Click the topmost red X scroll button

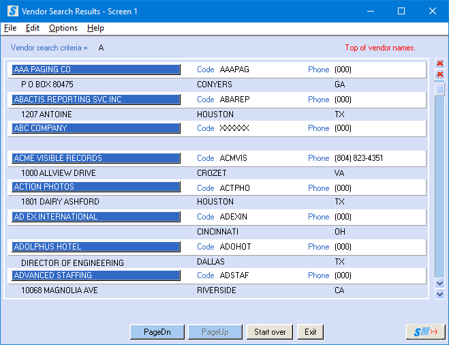[x=440, y=63]
